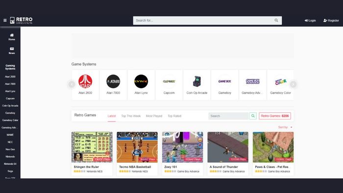
Task: Open Capcom in sidebar list
Action: 10,98
